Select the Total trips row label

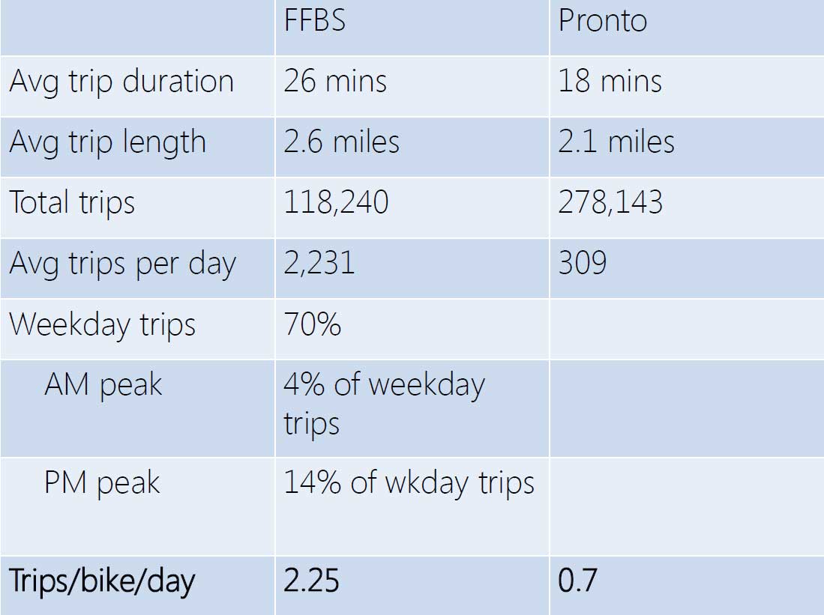coord(72,203)
